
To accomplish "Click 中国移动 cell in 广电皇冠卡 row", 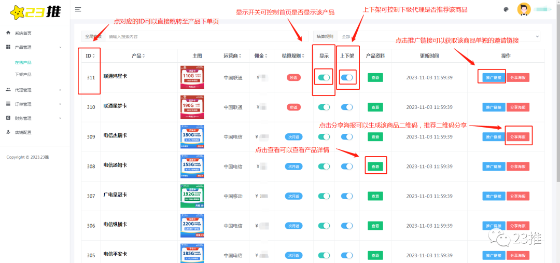I will 233,196.
